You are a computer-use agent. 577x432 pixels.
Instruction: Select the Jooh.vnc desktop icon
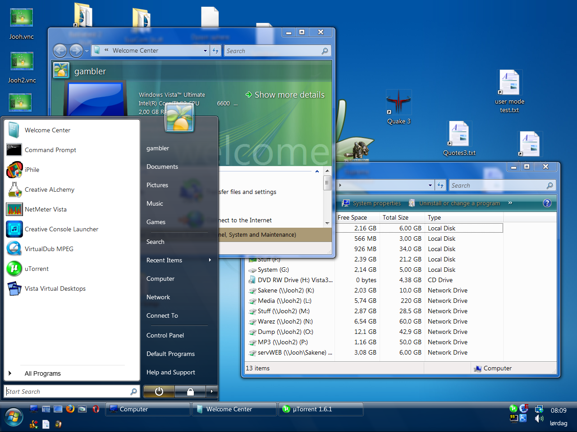click(x=21, y=24)
